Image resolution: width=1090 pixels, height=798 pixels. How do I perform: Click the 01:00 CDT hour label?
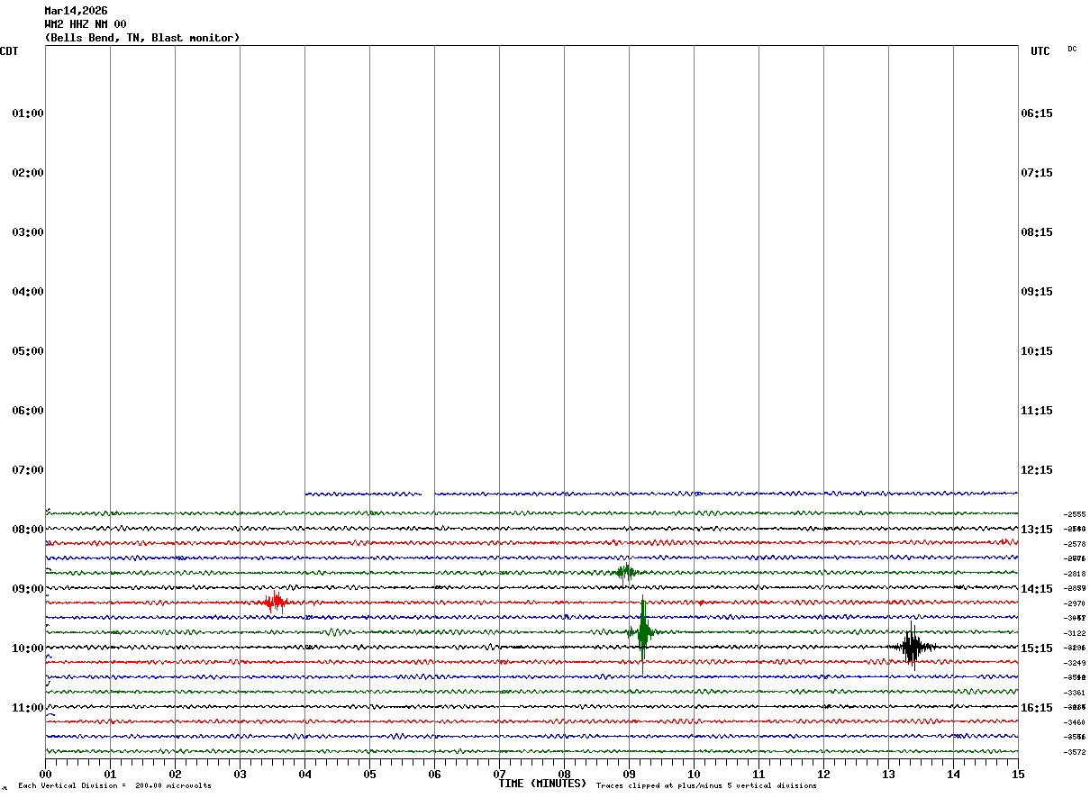pos(28,113)
